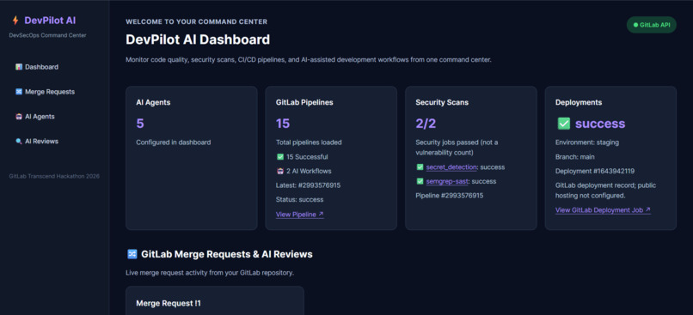Click the DevPilot AI lightning bolt logo

point(15,21)
